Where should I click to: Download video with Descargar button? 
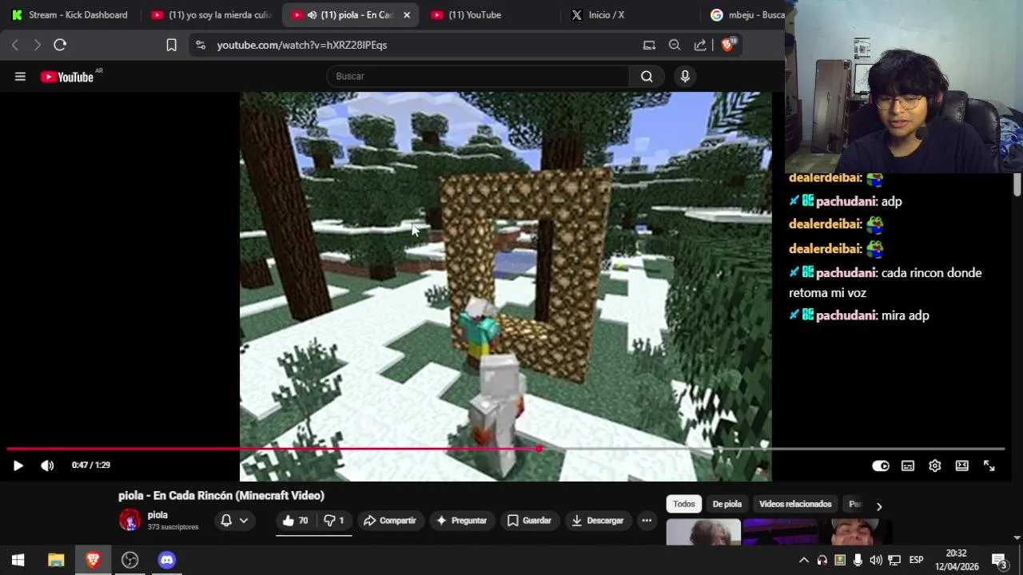point(597,520)
